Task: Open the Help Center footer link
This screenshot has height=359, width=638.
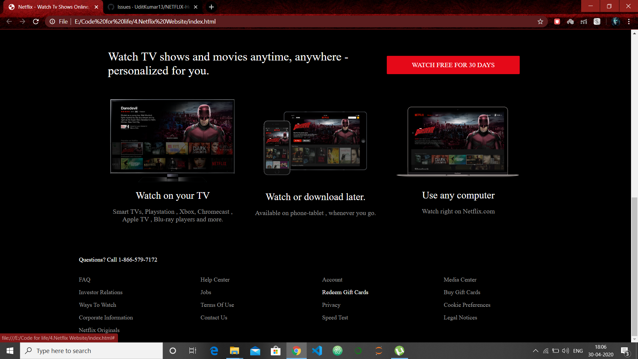Action: pyautogui.click(x=215, y=280)
